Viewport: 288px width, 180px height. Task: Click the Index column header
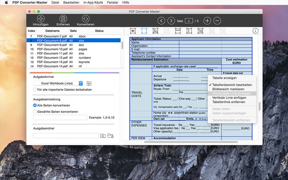point(31,31)
